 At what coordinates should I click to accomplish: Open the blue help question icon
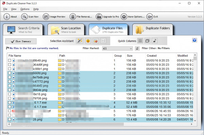tap(194, 40)
